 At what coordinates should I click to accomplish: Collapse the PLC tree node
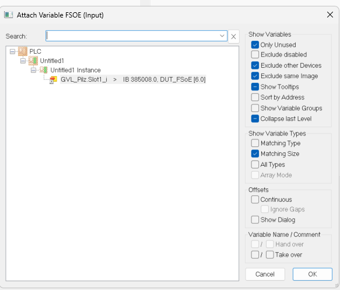(12, 51)
